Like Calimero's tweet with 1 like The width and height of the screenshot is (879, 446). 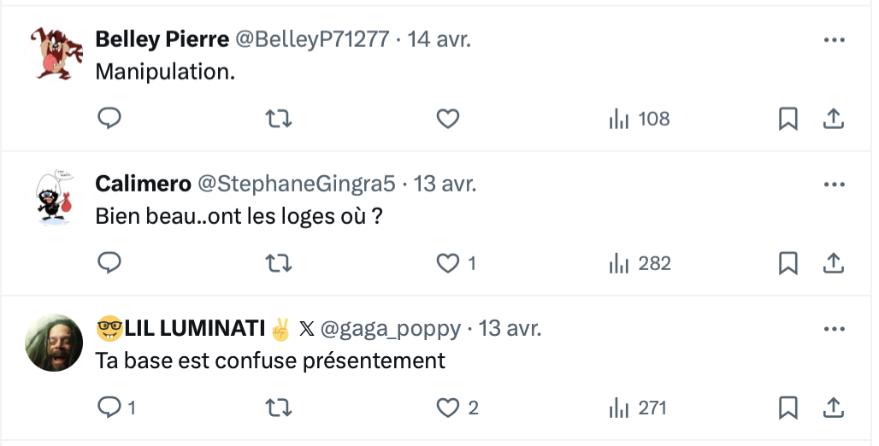(x=457, y=263)
